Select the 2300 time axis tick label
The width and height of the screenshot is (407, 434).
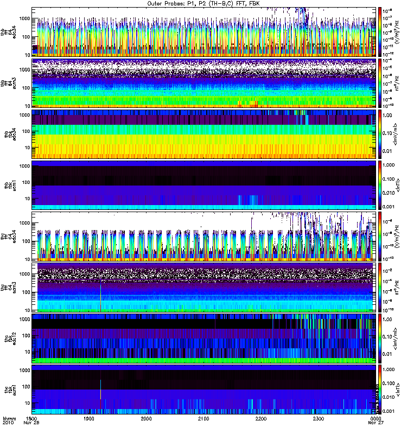(319, 419)
